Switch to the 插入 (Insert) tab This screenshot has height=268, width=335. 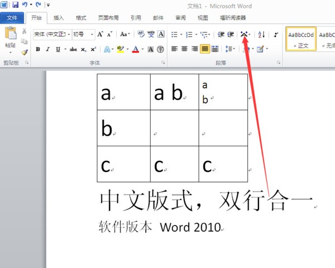click(x=59, y=17)
